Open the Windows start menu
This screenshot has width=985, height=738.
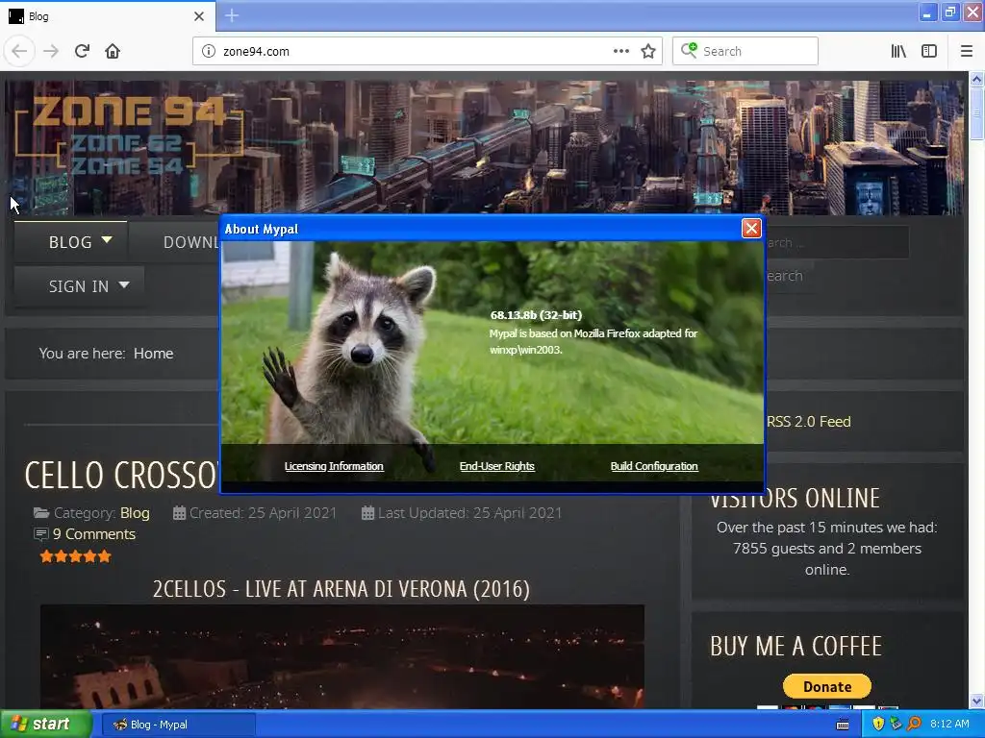pyautogui.click(x=46, y=725)
